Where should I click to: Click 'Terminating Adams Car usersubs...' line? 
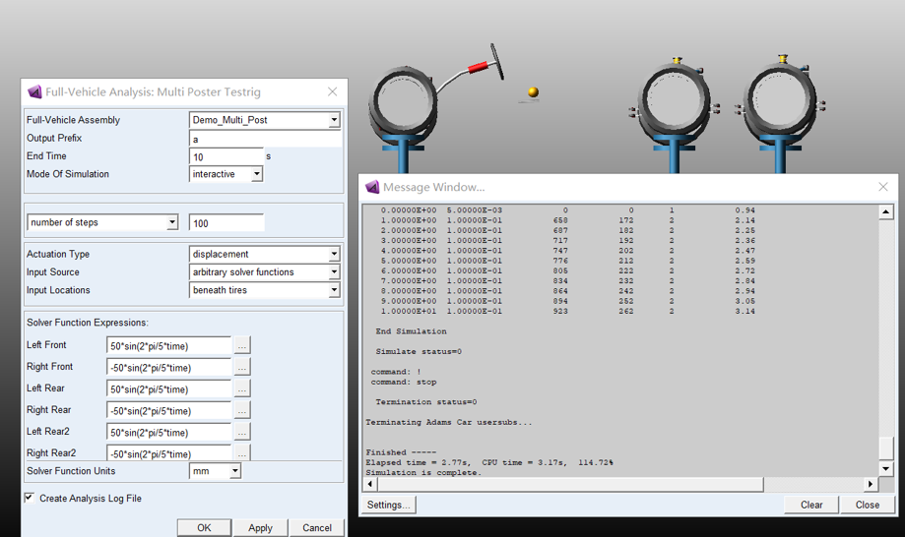pos(448,422)
